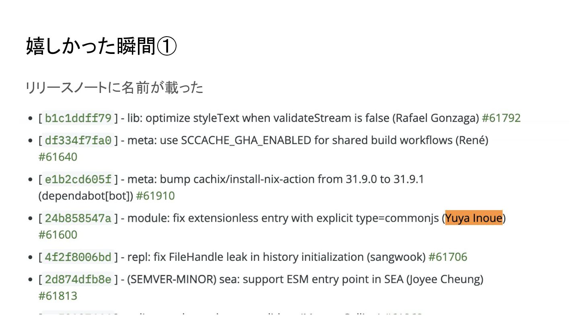Open commit hash 4f2f8006bd

78,257
